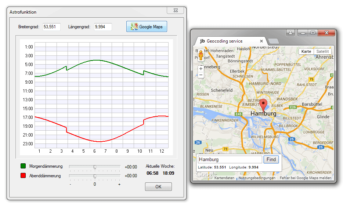
Task: Click the Hamburg city label on map
Action: 263,114
